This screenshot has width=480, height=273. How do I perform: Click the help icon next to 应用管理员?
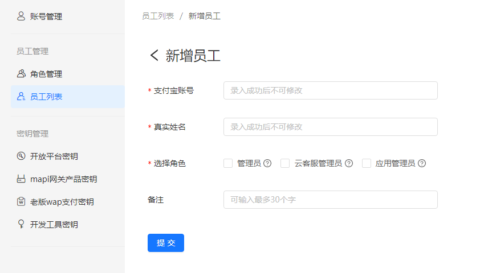(x=422, y=163)
